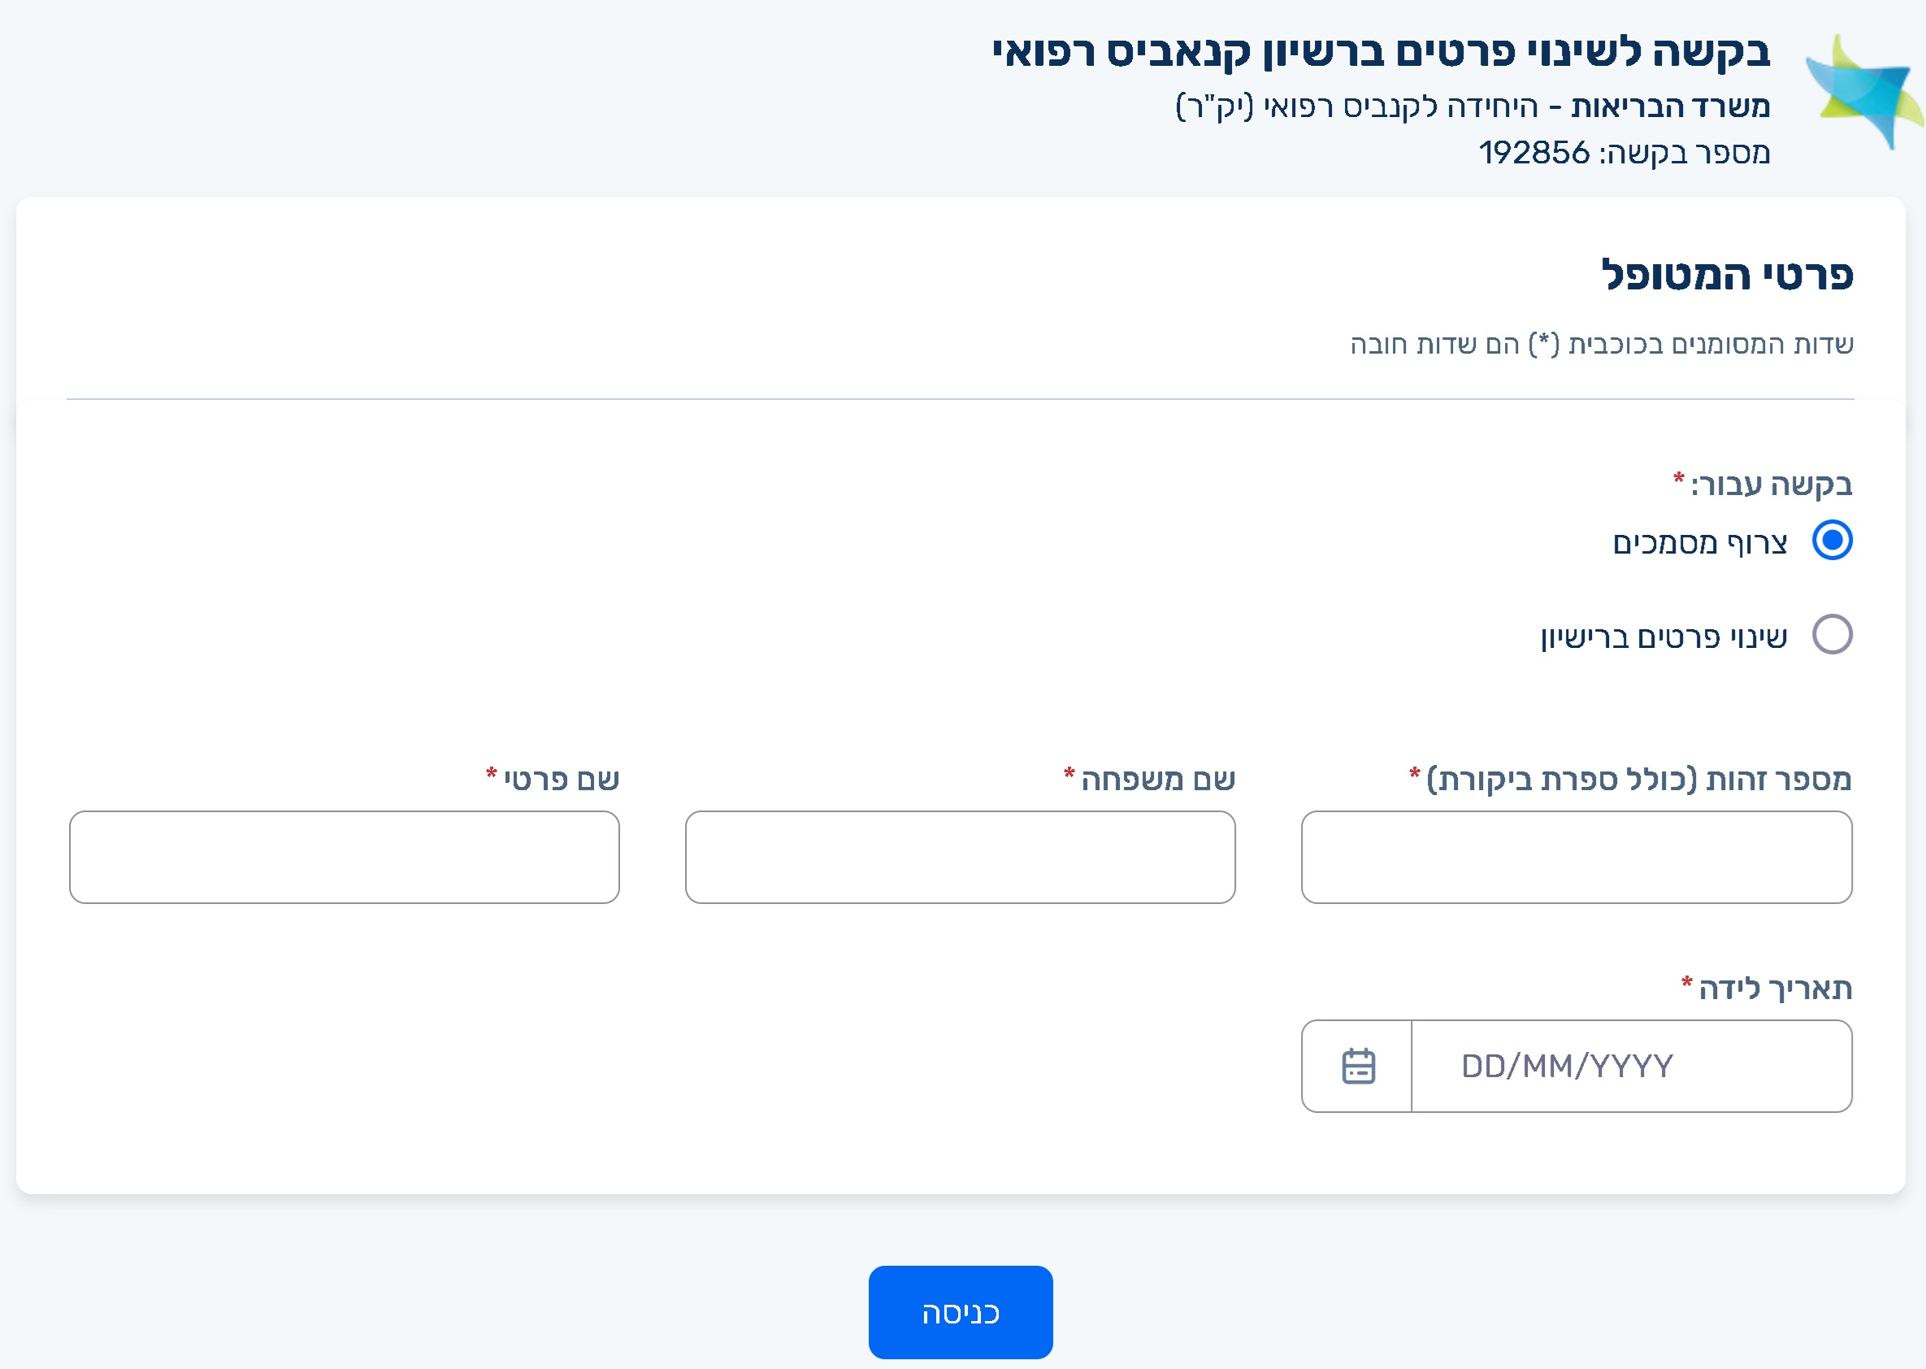Click the request number 192856 text
Viewport: 1926px width, 1369px height.
pyautogui.click(x=1623, y=153)
